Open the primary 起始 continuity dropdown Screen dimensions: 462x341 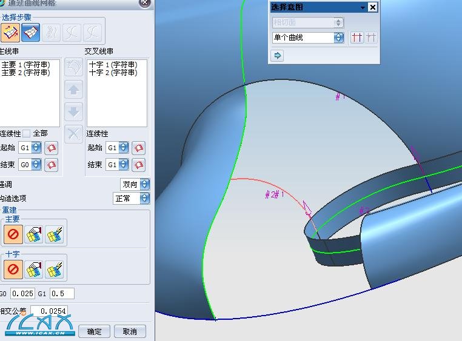tap(36, 148)
